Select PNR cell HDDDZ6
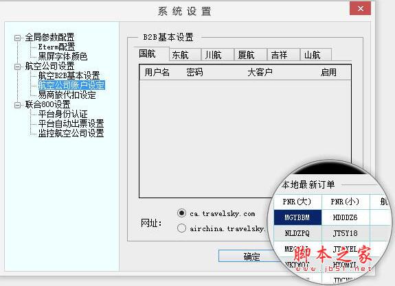 tap(346, 217)
